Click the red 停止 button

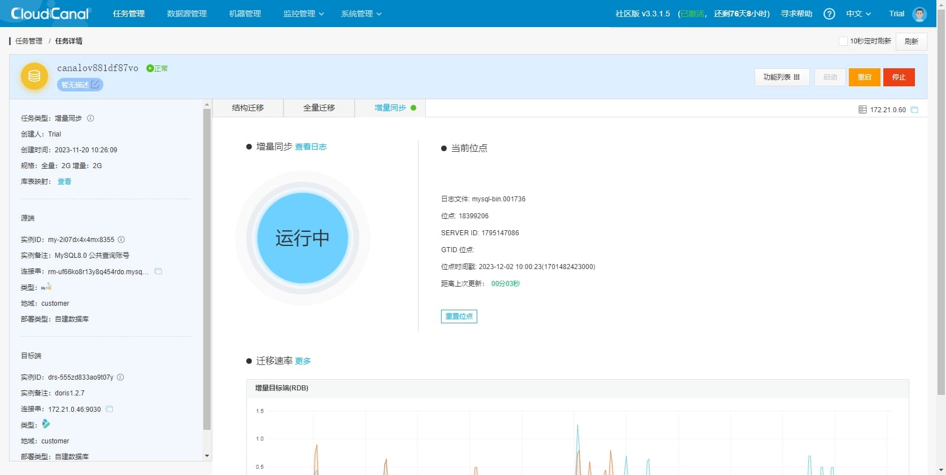point(899,77)
